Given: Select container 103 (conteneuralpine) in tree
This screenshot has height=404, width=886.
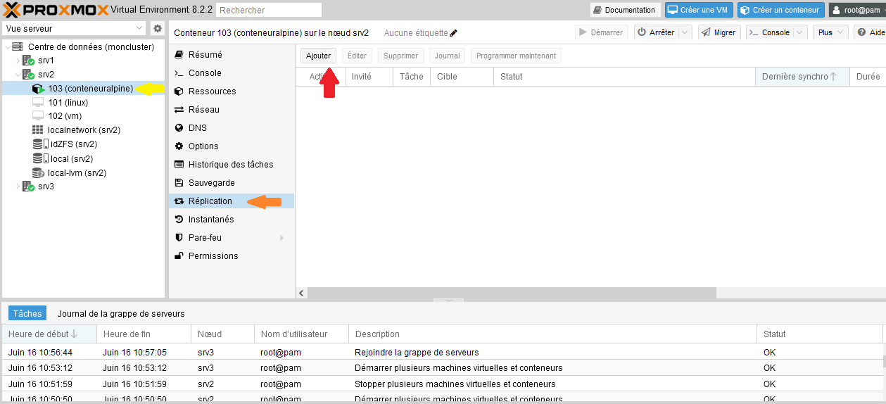Looking at the screenshot, I should tap(90, 89).
